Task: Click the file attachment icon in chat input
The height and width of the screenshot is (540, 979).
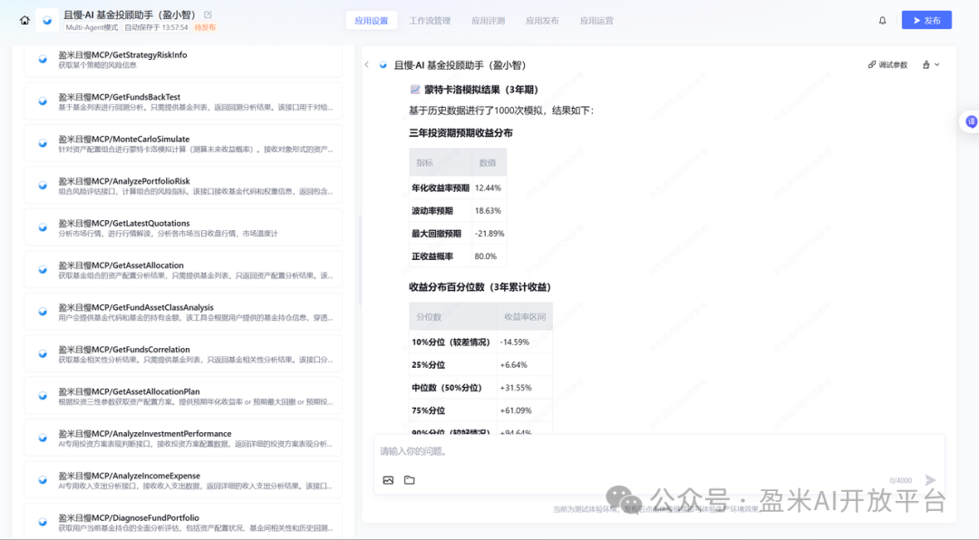Action: (x=410, y=479)
